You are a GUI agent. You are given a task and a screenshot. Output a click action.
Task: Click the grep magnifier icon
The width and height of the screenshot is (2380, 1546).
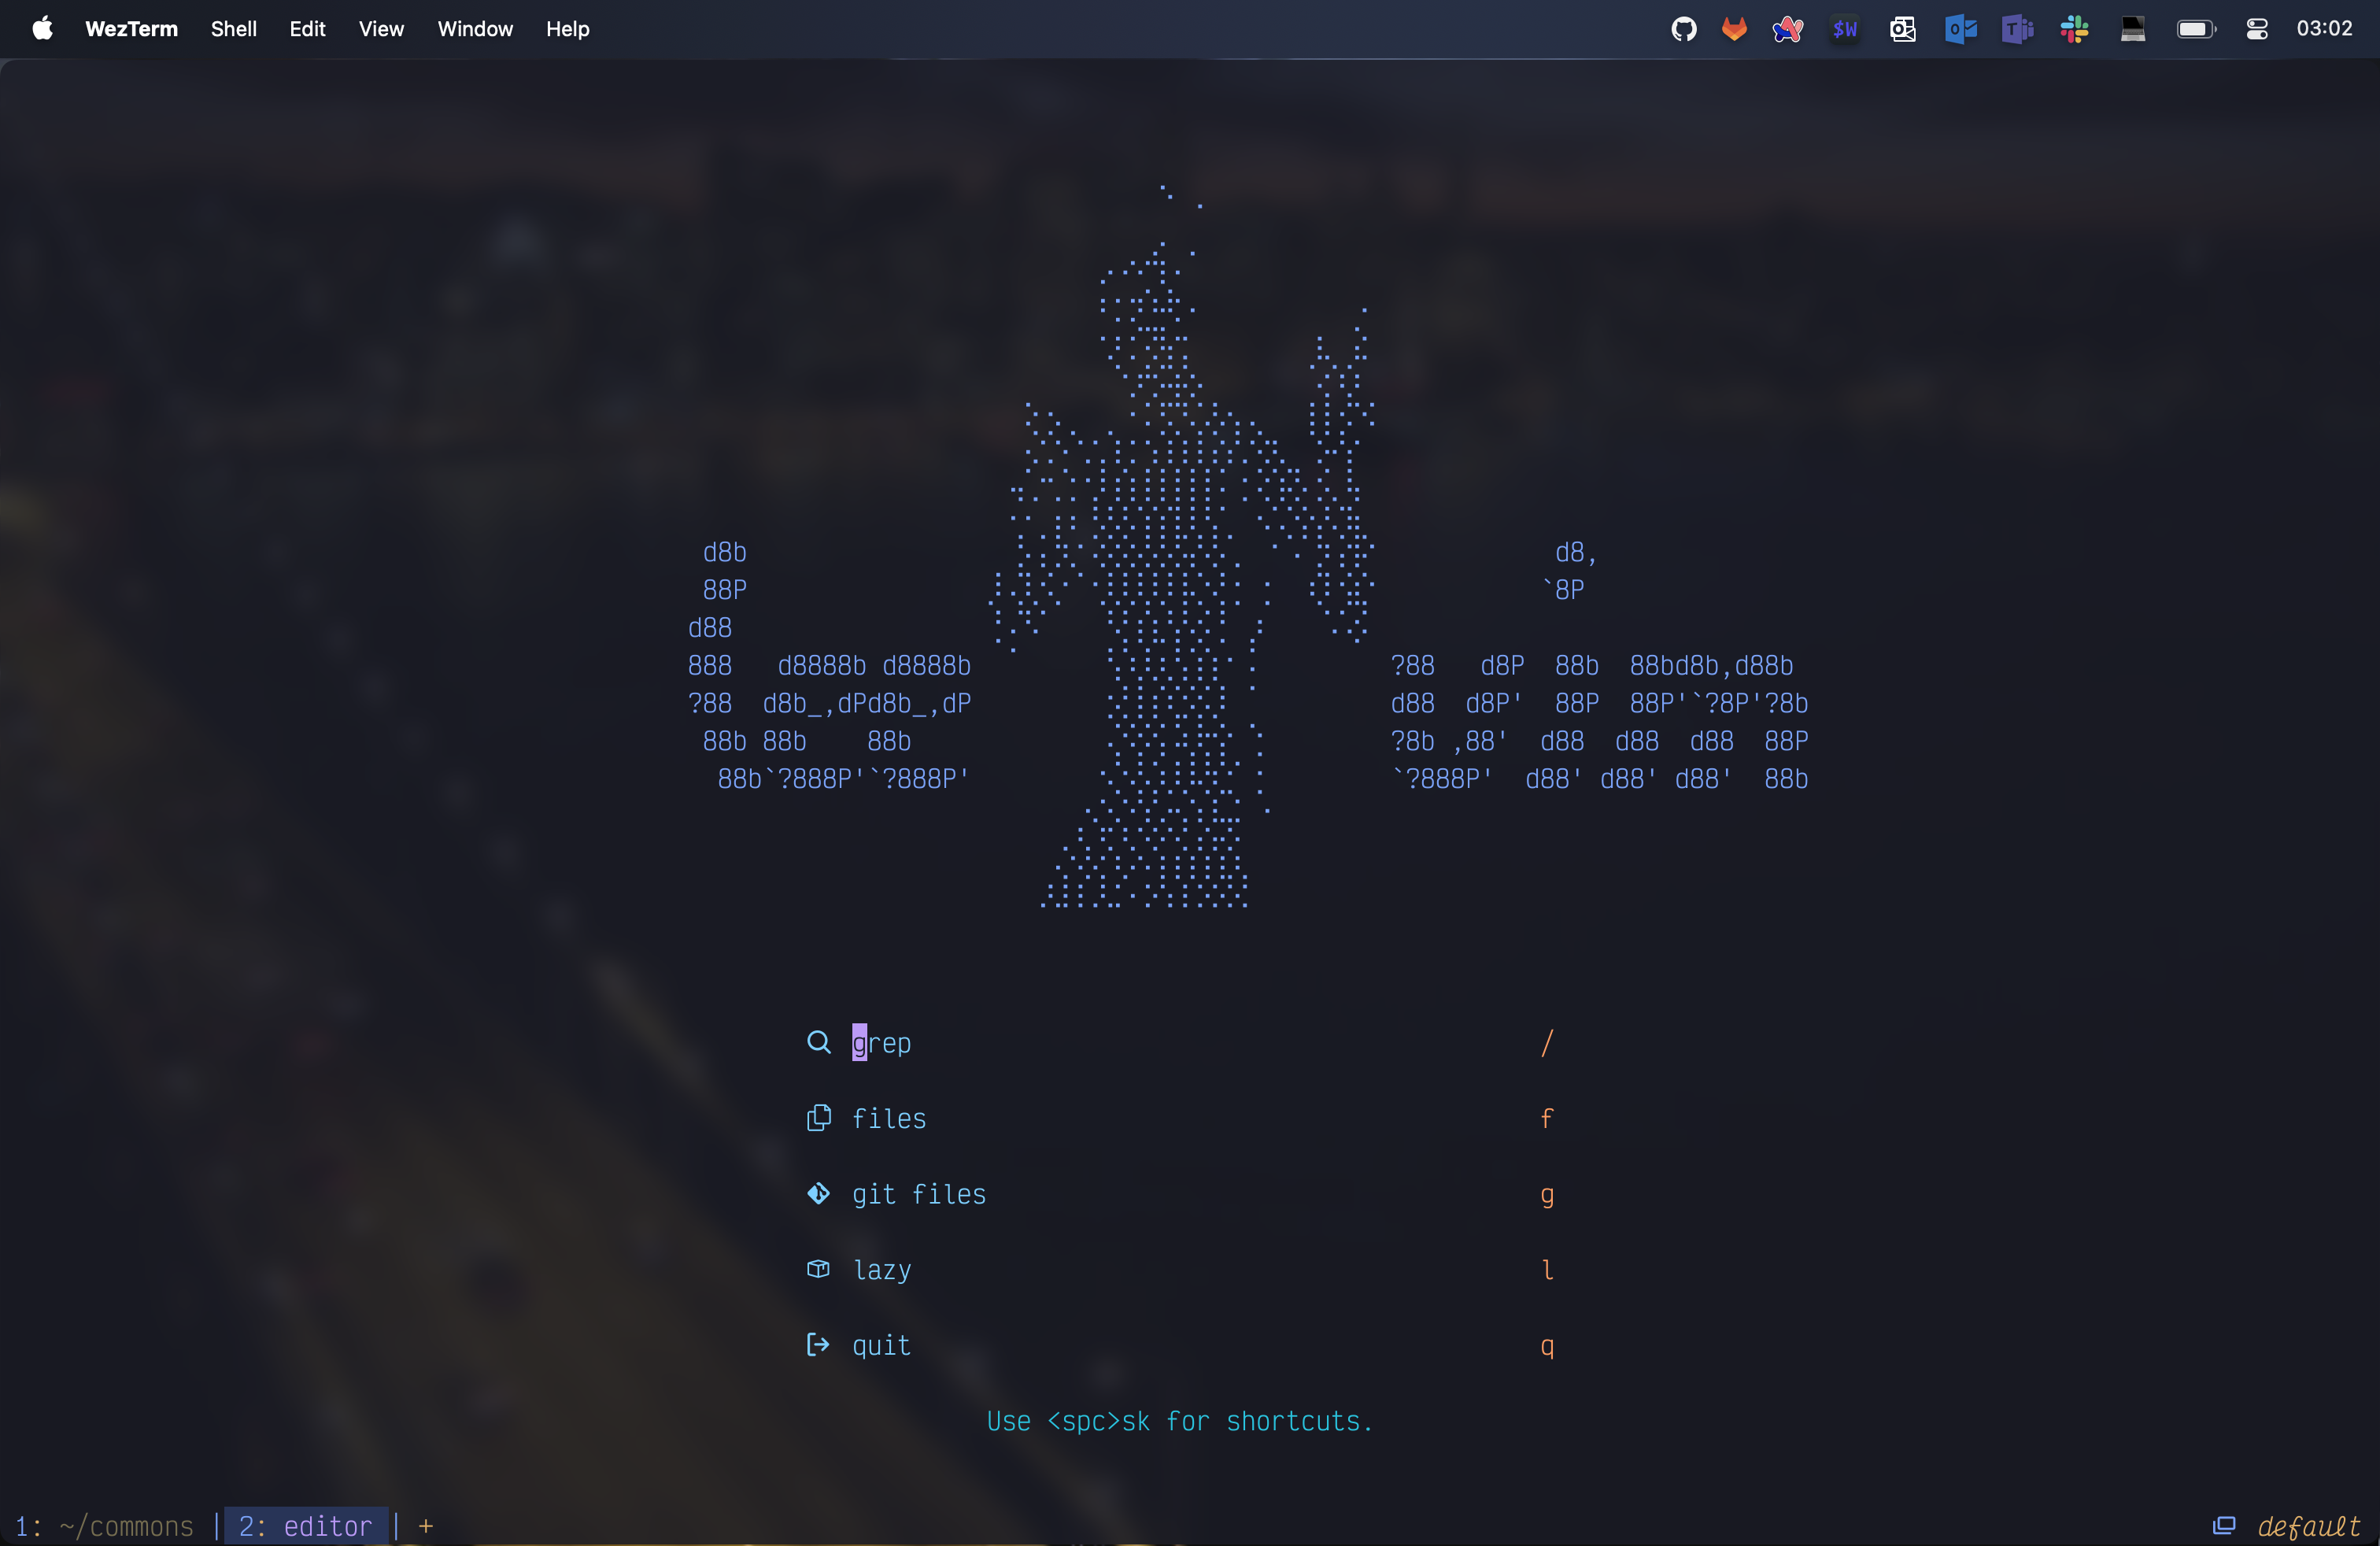[x=818, y=1042]
